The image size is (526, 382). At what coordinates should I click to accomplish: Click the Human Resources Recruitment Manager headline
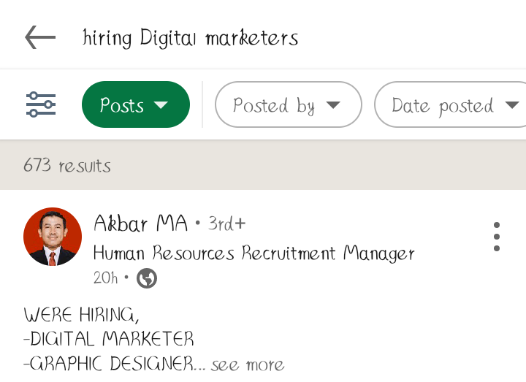point(254,253)
